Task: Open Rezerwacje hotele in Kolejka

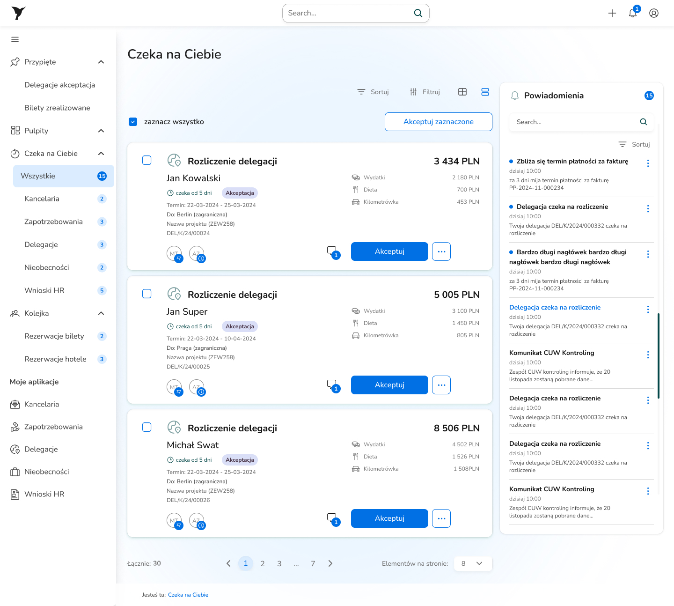Action: pos(64,359)
